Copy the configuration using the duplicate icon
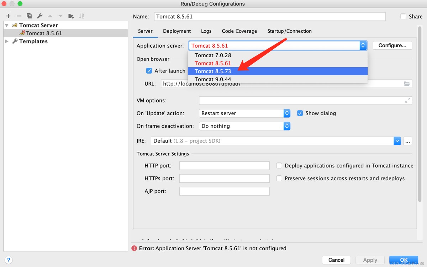 [x=29, y=16]
